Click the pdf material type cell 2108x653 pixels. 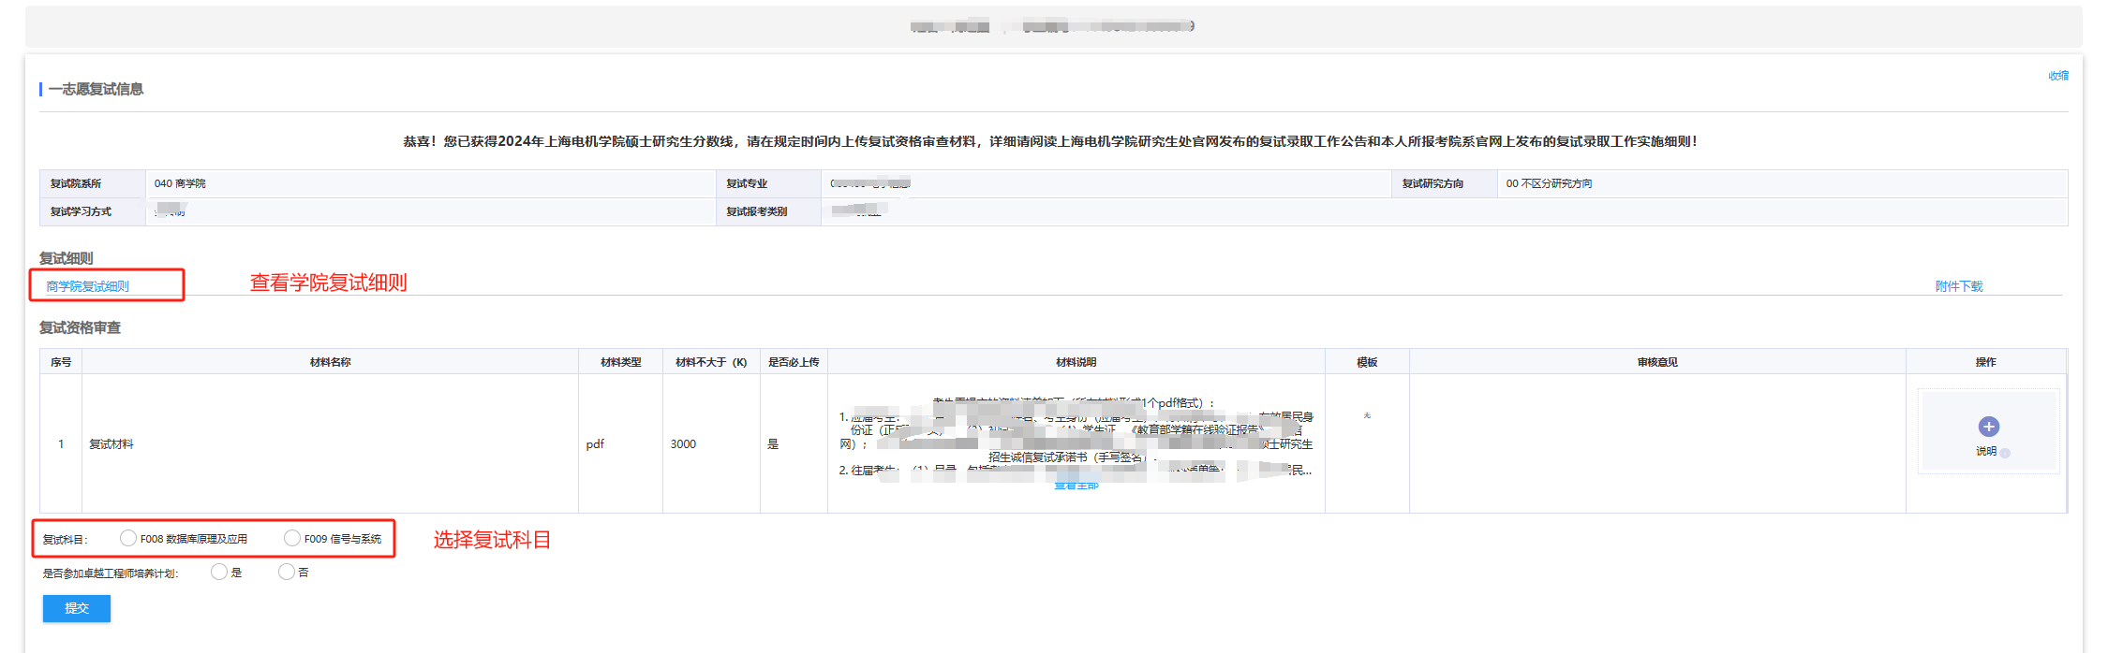(595, 444)
